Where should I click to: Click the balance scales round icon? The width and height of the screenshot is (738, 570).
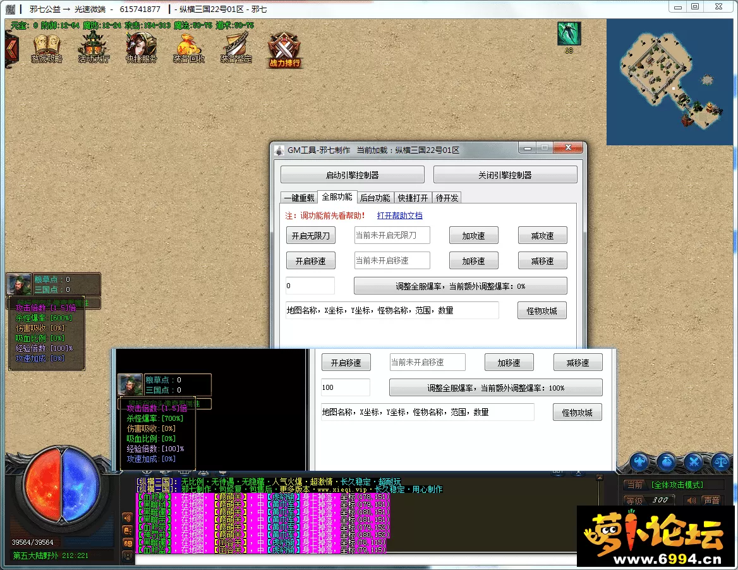click(720, 462)
